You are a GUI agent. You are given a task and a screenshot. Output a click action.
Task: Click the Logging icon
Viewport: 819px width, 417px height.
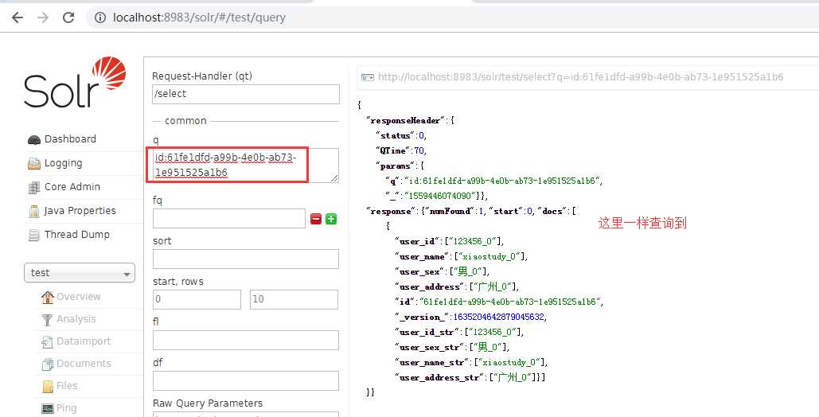[x=34, y=164]
